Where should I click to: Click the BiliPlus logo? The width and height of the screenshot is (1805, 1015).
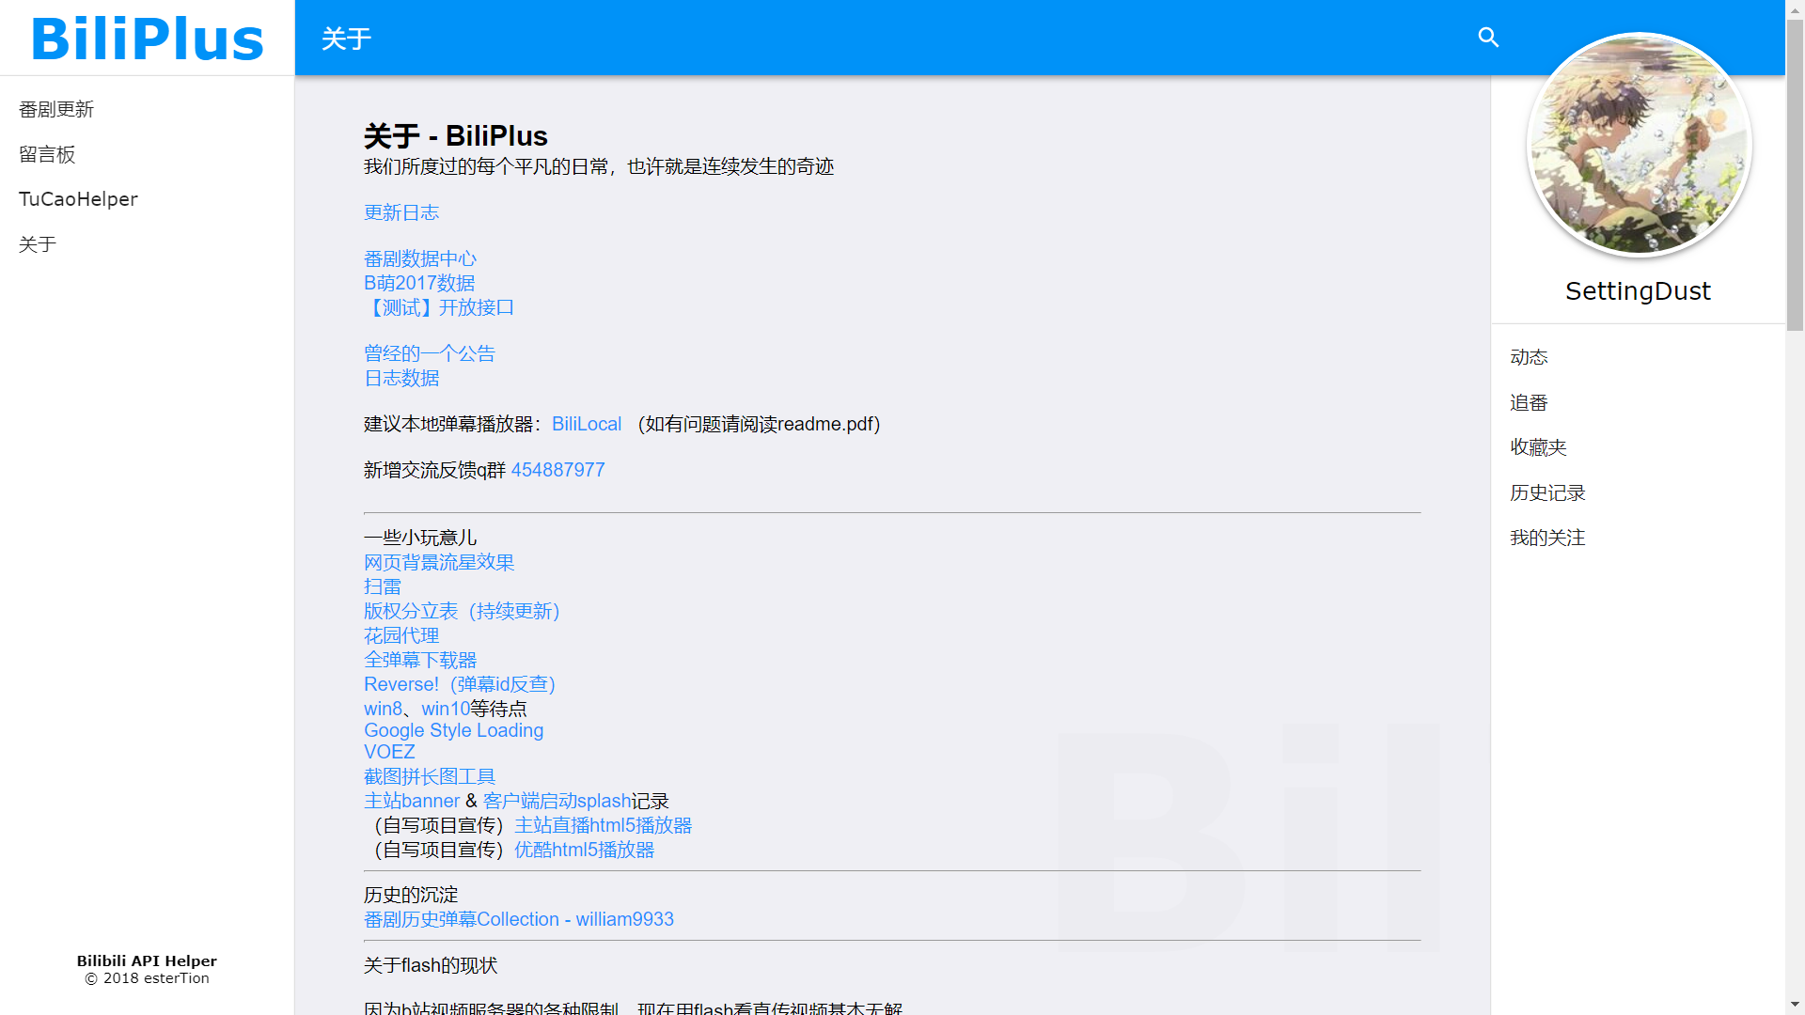point(148,39)
